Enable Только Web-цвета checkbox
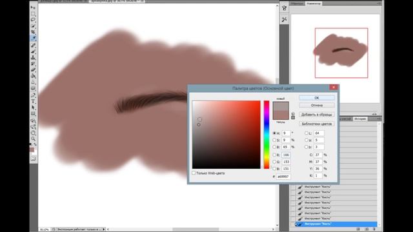The image size is (413, 232). click(x=194, y=173)
